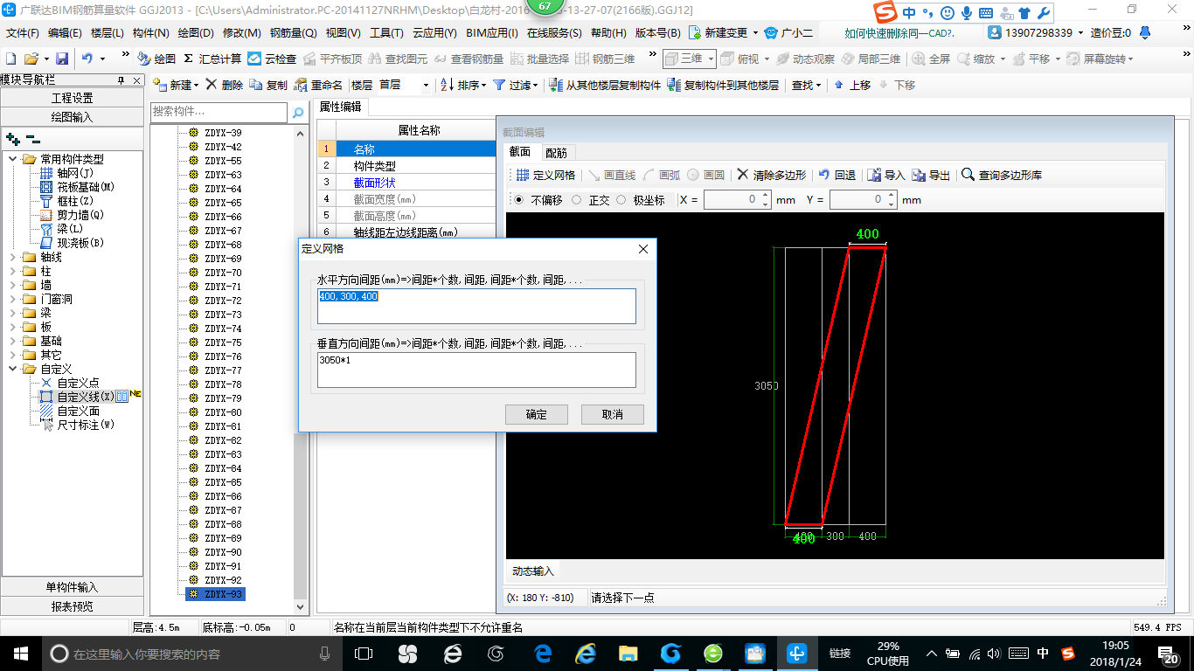Click the 新建变更 button
The width and height of the screenshot is (1194, 671).
point(723,33)
